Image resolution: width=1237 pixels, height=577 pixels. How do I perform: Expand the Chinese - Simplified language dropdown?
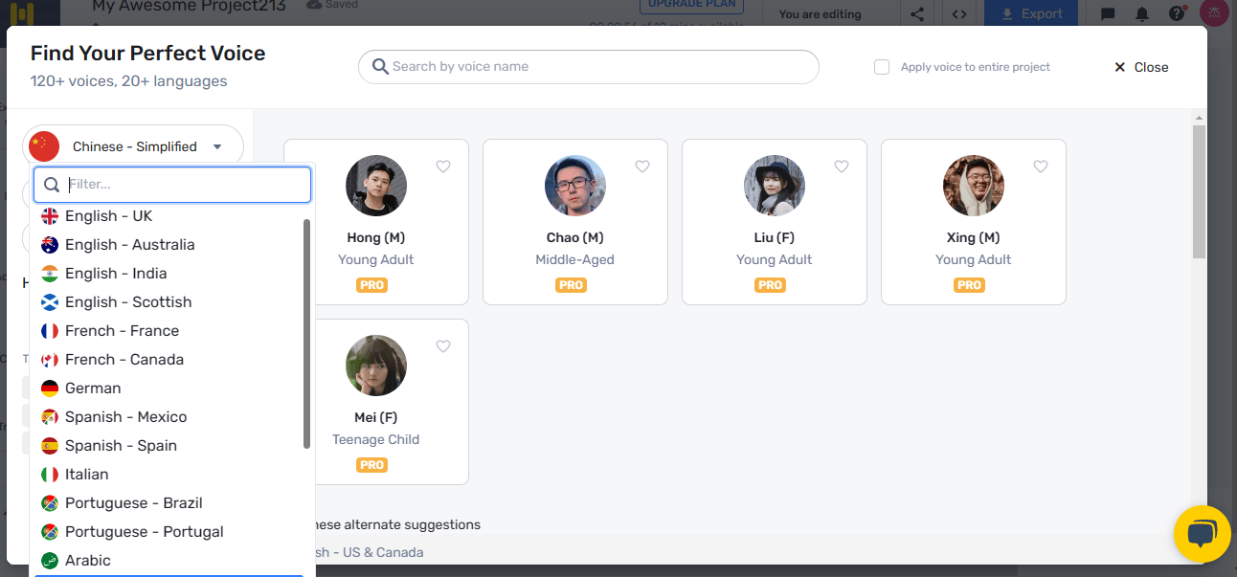pyautogui.click(x=134, y=146)
